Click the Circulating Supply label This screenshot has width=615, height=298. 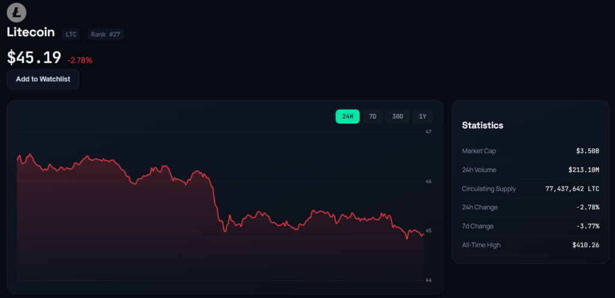tap(489, 189)
